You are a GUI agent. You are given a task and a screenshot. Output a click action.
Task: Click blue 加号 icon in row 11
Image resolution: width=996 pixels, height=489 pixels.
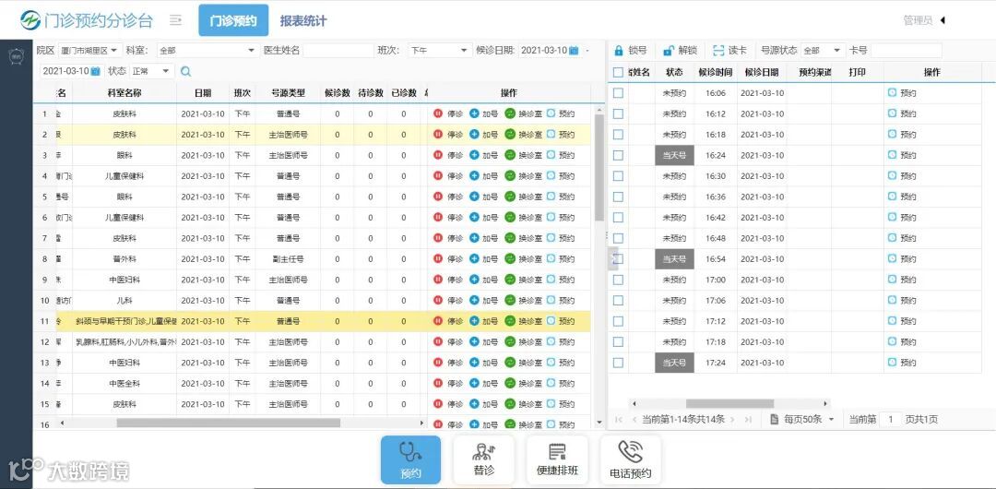[x=474, y=320]
